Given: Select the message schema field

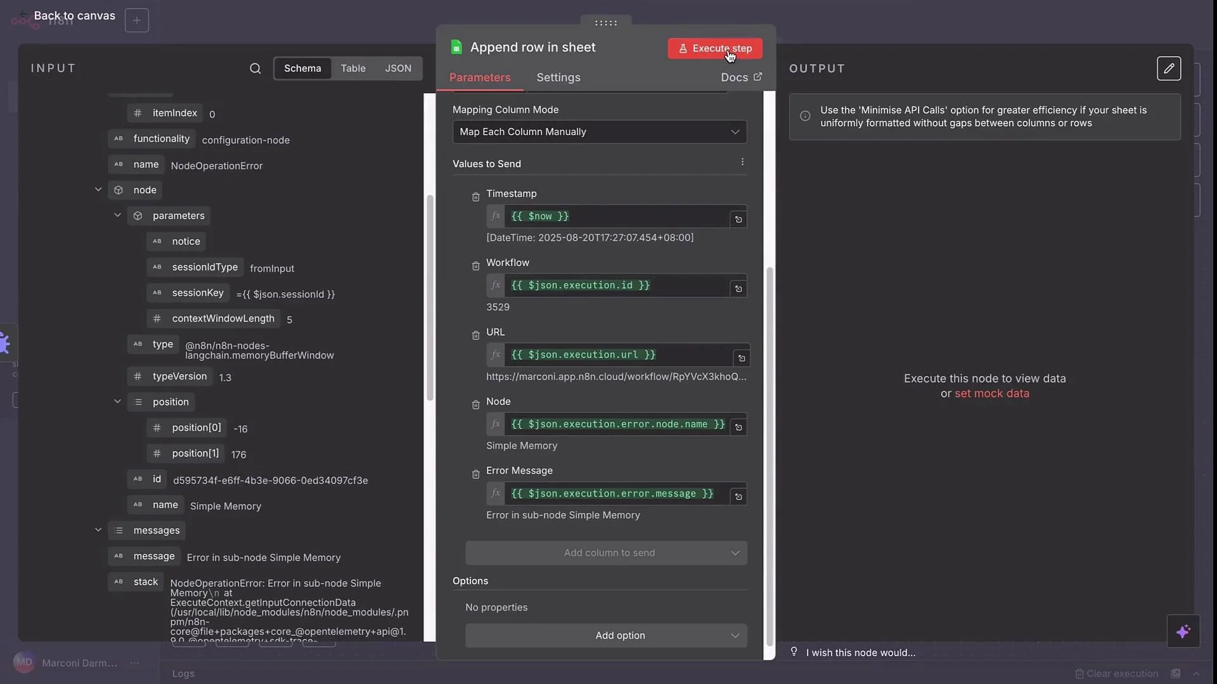Looking at the screenshot, I should (145, 556).
